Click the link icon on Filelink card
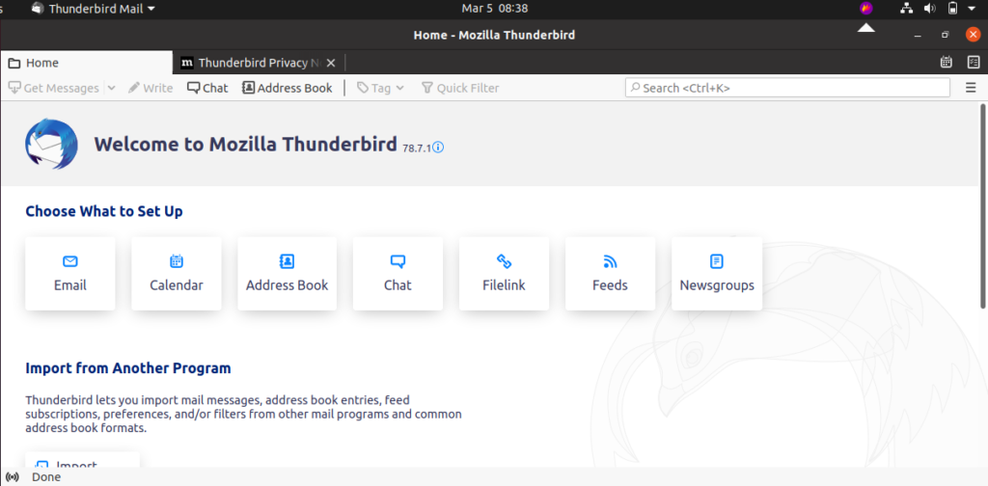This screenshot has width=988, height=486. [x=504, y=261]
